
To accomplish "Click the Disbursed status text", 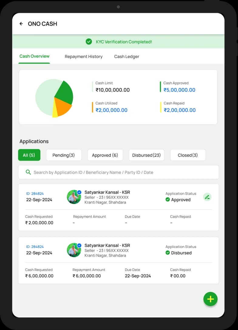I will pos(181,253).
